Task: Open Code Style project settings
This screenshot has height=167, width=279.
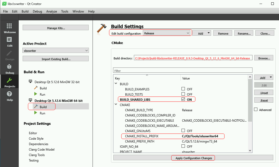Action: pos(36,139)
